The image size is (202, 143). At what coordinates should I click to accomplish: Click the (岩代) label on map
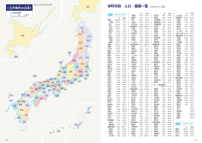pos(81,58)
